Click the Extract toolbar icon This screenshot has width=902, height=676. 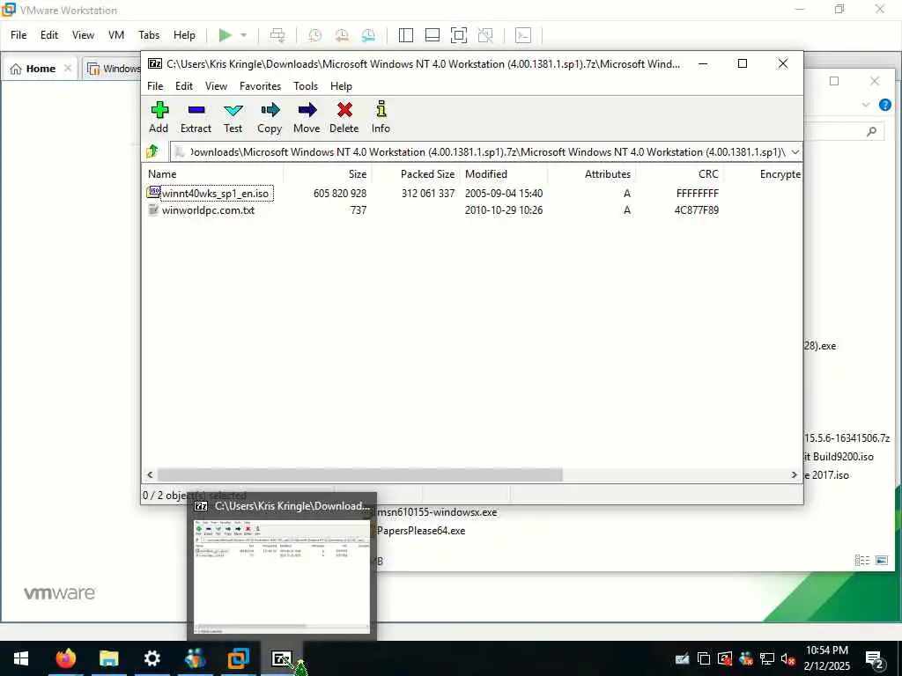click(196, 110)
